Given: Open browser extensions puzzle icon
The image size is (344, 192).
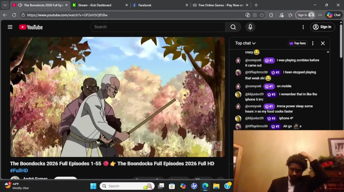Looking at the screenshot, I should (271, 15).
